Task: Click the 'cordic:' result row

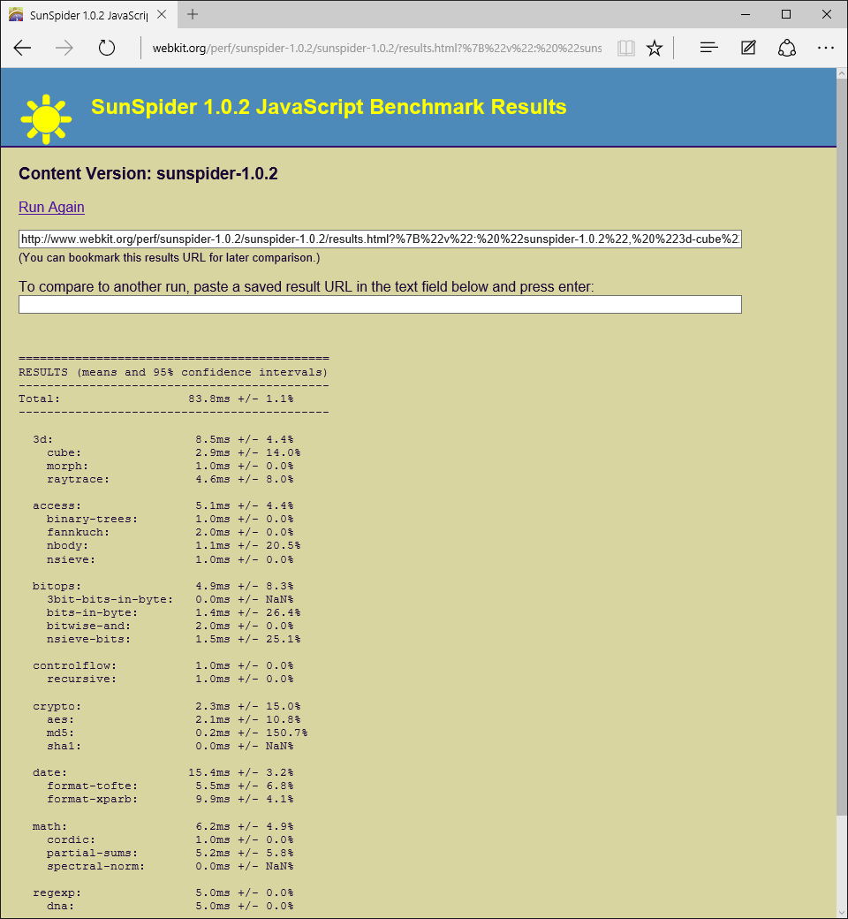Action: [170, 839]
